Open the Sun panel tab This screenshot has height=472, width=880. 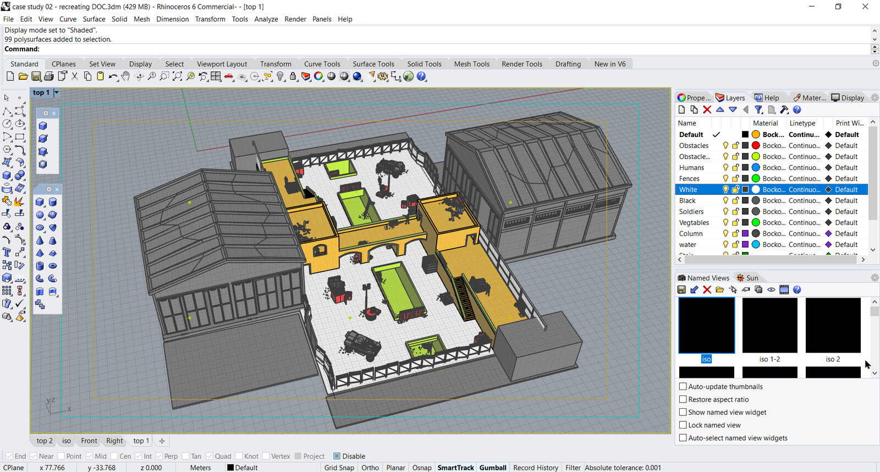(747, 278)
